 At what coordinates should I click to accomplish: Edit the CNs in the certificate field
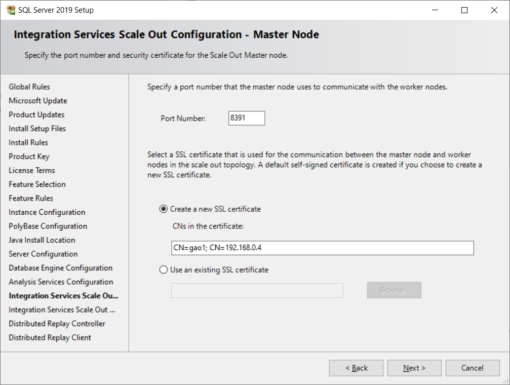[322, 248]
